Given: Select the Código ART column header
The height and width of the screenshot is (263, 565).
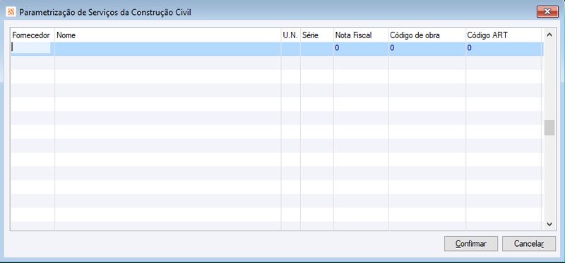Looking at the screenshot, I should 503,35.
